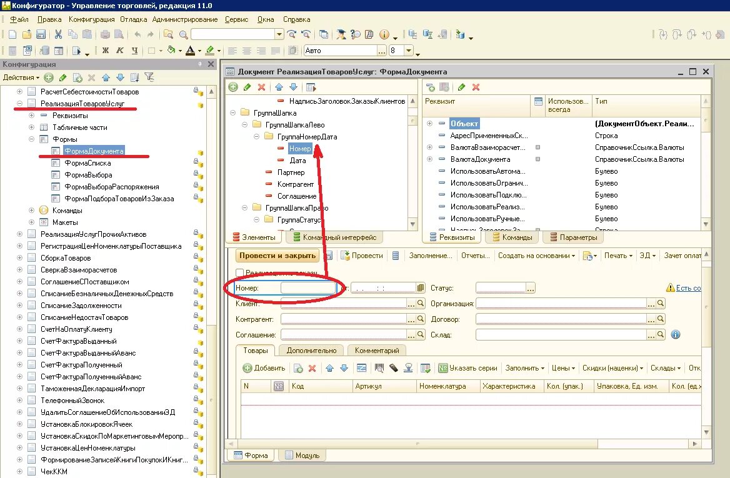Click red Delete icon above form elements tree
The width and height of the screenshot is (730, 478).
(262, 87)
